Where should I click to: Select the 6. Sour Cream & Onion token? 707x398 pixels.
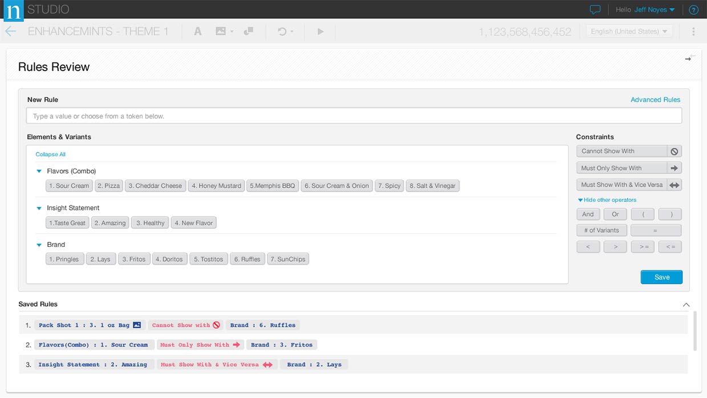point(336,186)
